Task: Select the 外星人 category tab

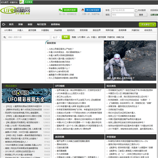Action: 20,30
